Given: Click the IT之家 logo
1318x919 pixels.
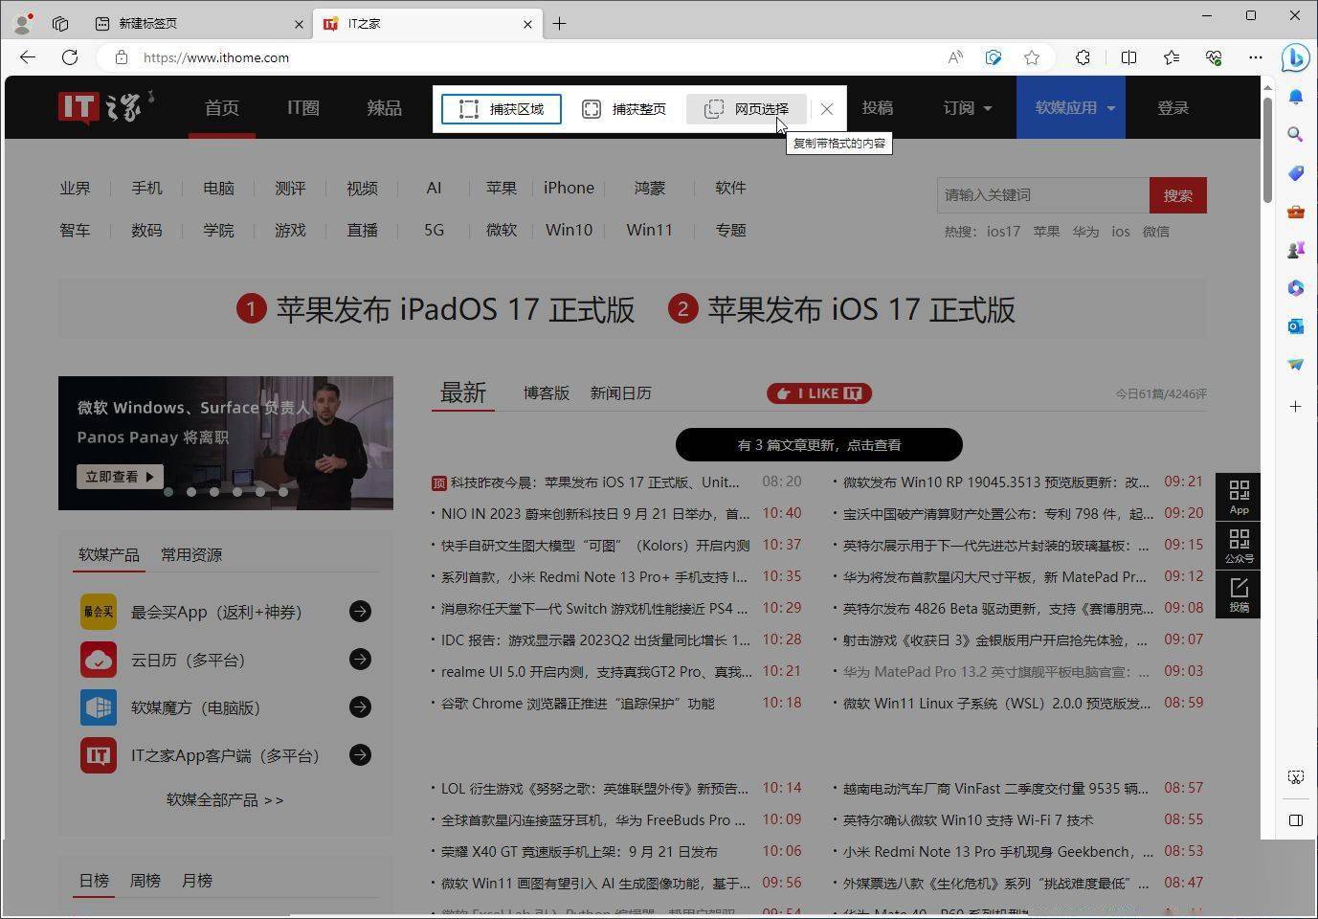Looking at the screenshot, I should coord(105,107).
